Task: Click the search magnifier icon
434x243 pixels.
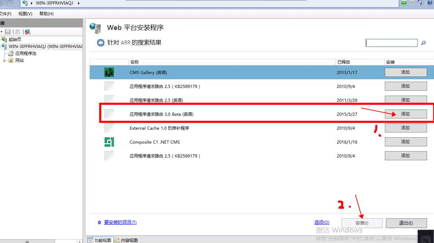Action: click(423, 43)
